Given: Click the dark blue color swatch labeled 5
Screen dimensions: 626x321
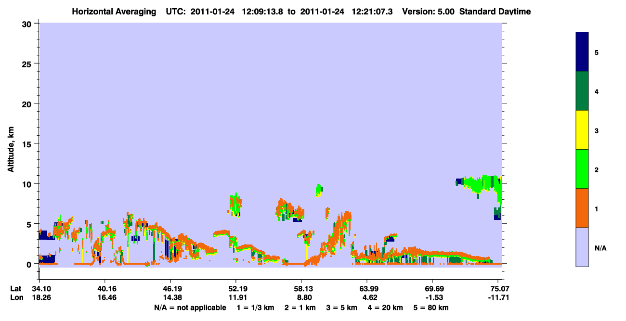Looking at the screenshot, I should point(582,52).
